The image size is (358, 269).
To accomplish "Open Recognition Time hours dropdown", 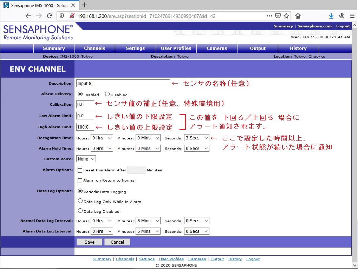I will (x=102, y=138).
